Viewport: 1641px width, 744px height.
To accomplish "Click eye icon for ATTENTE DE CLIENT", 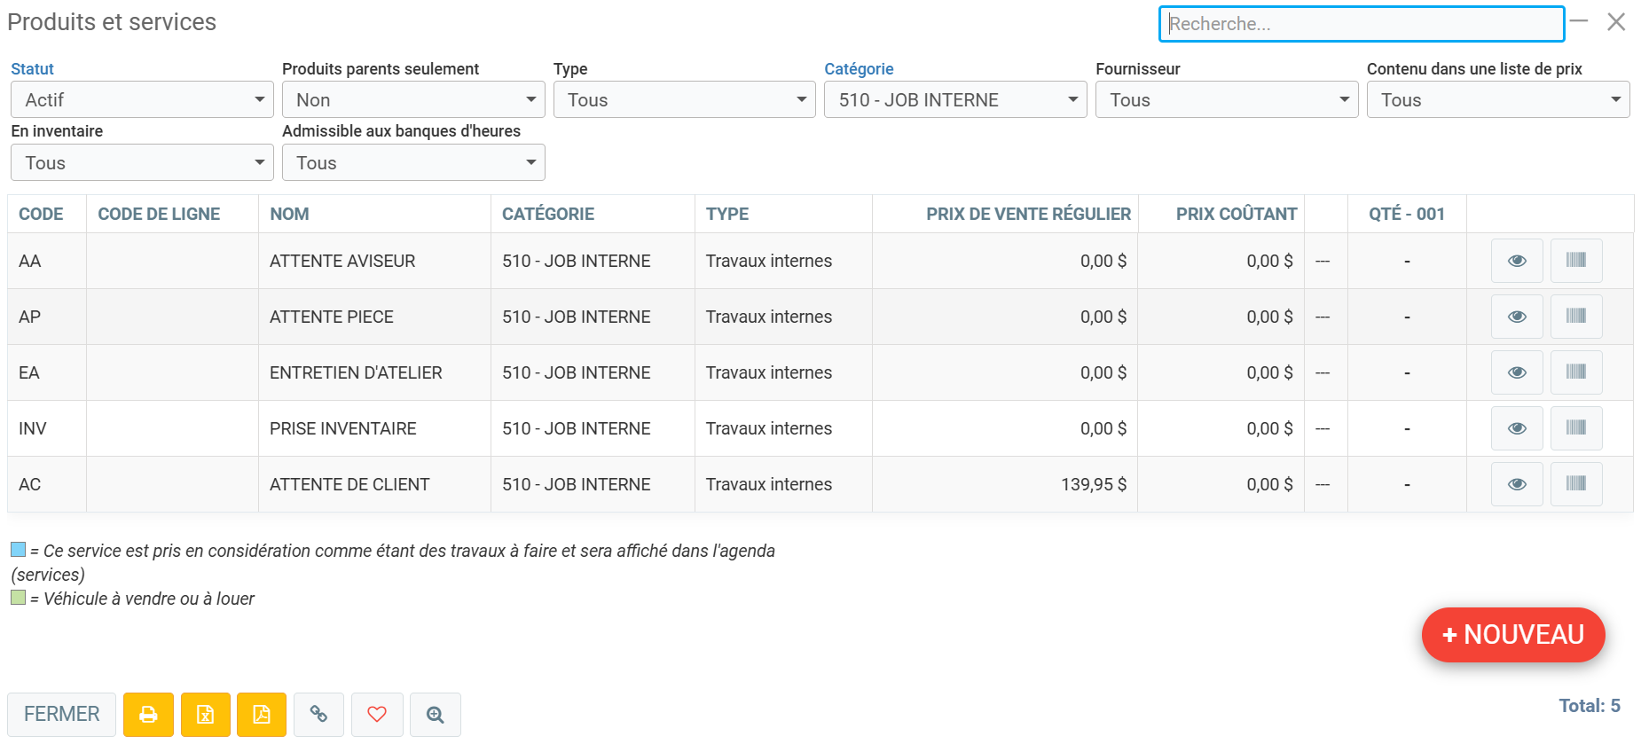I will tap(1517, 484).
